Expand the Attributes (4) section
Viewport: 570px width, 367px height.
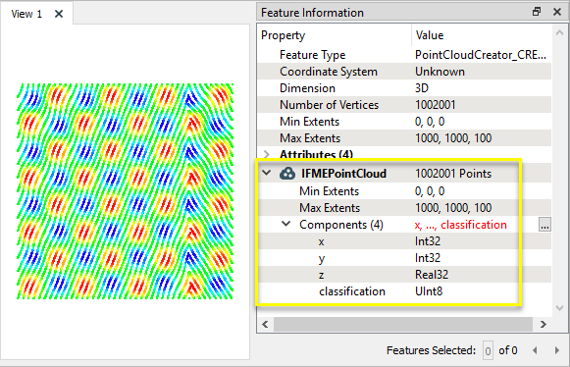coord(267,155)
